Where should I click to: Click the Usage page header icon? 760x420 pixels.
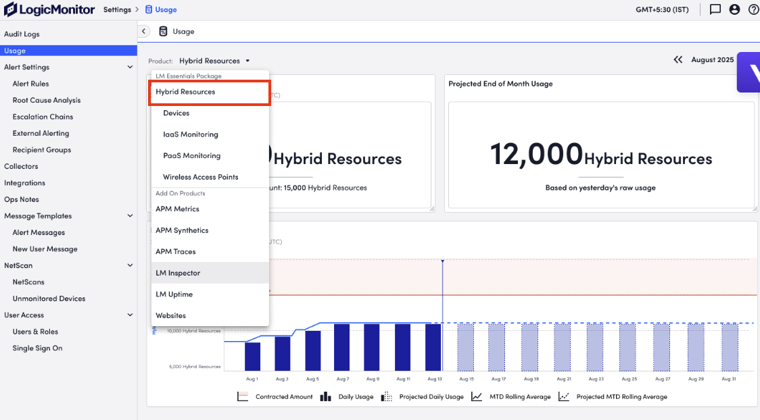tap(164, 31)
